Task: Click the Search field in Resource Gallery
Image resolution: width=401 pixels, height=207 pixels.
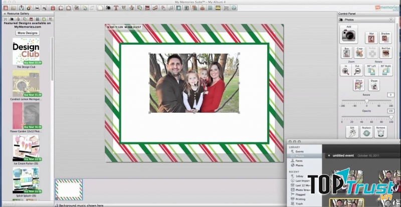Action: click(9, 204)
